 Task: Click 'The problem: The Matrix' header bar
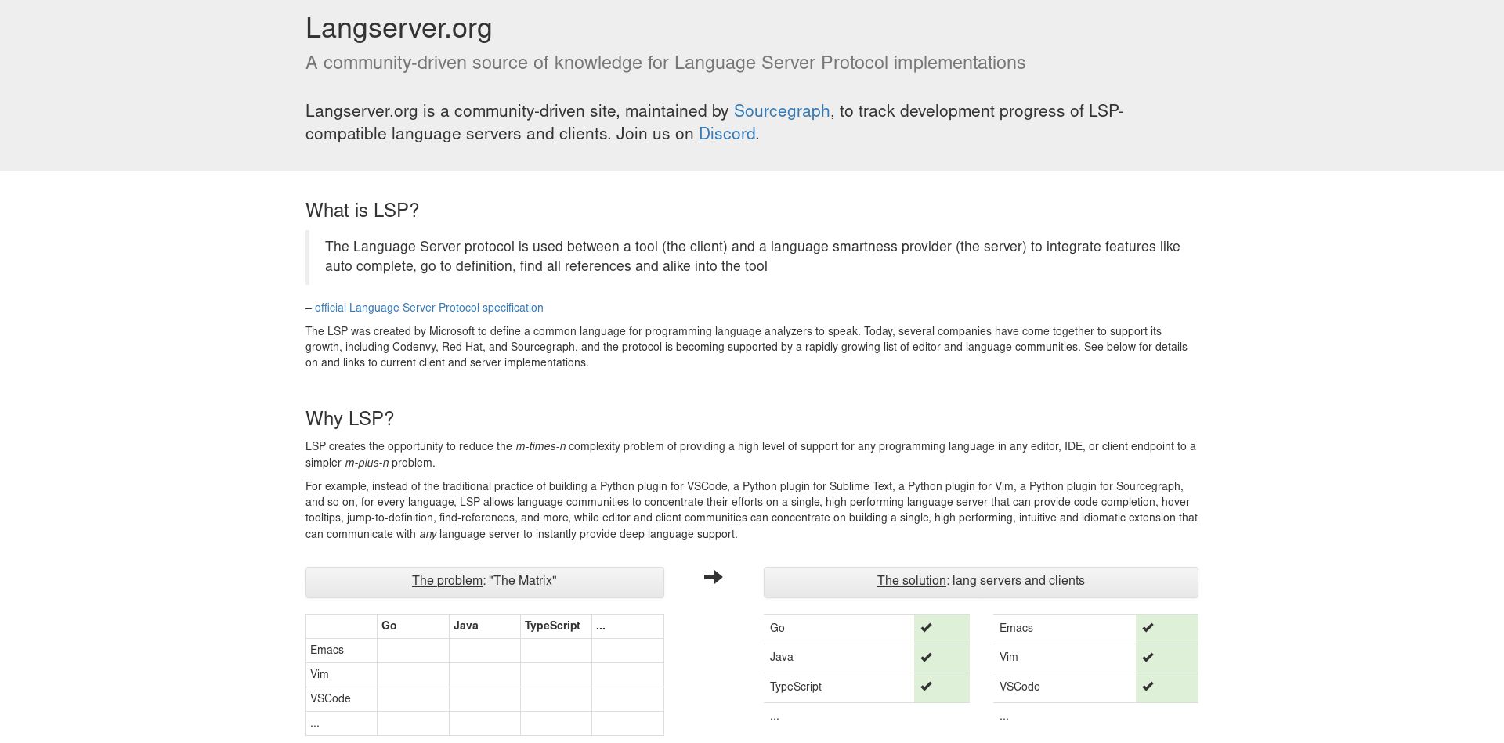(x=484, y=582)
